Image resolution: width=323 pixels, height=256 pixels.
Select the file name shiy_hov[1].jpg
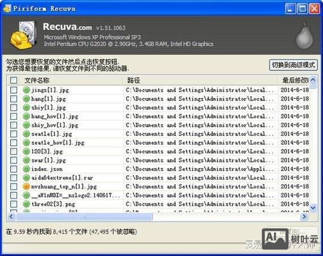[x=54, y=125]
